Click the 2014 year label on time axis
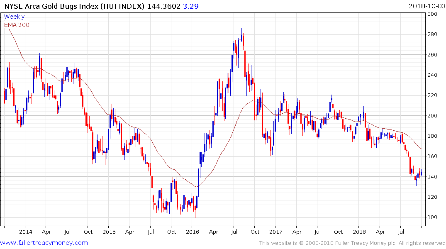 point(26,232)
